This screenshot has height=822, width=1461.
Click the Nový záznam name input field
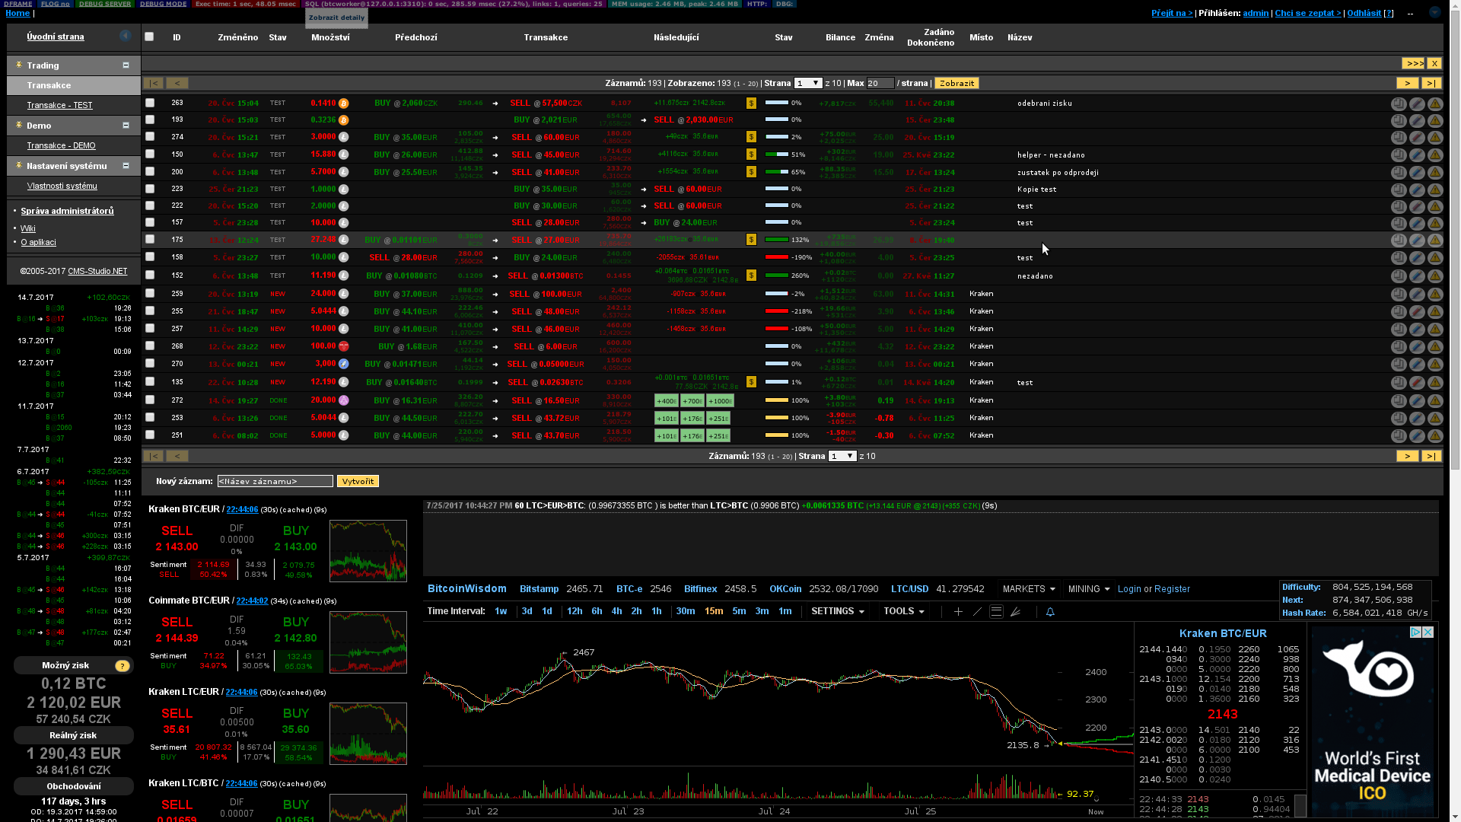pos(275,481)
